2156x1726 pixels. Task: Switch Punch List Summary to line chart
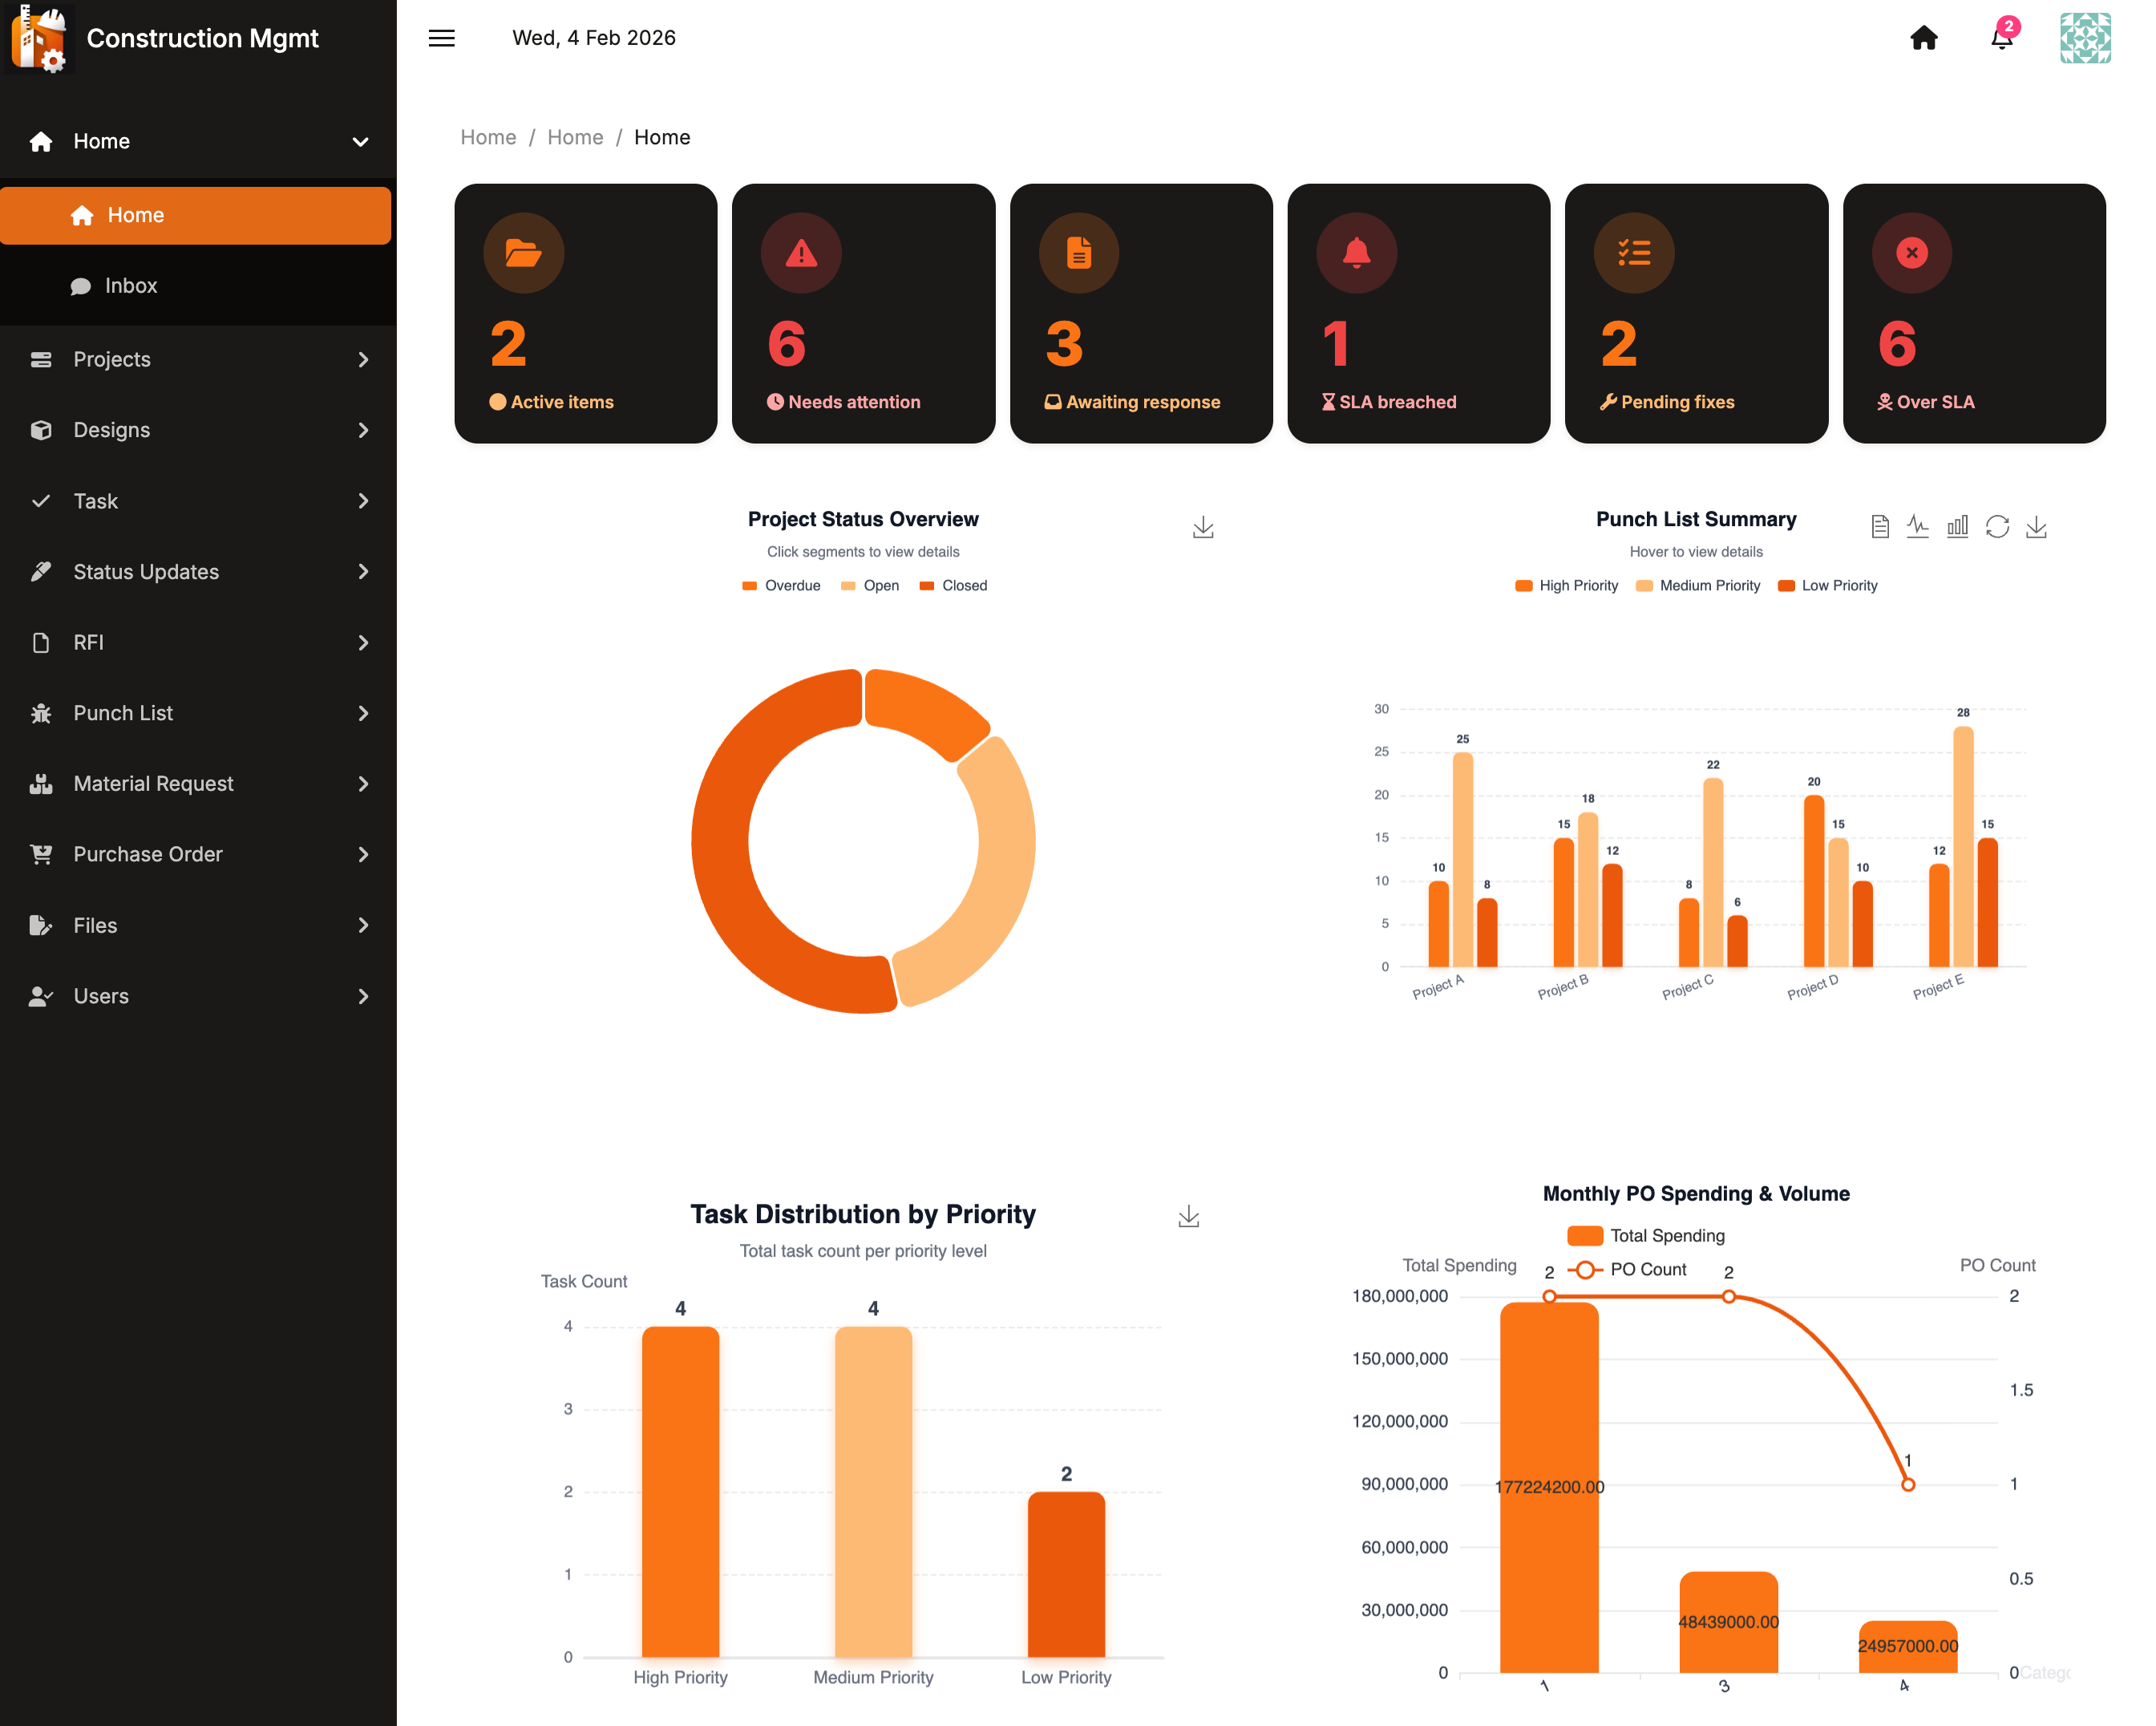(1917, 526)
